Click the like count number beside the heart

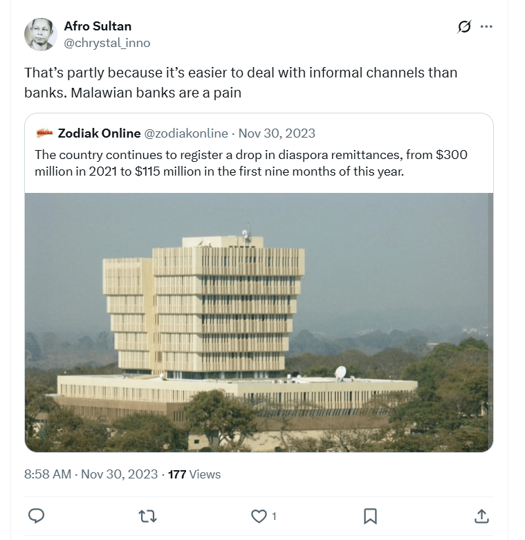(274, 516)
